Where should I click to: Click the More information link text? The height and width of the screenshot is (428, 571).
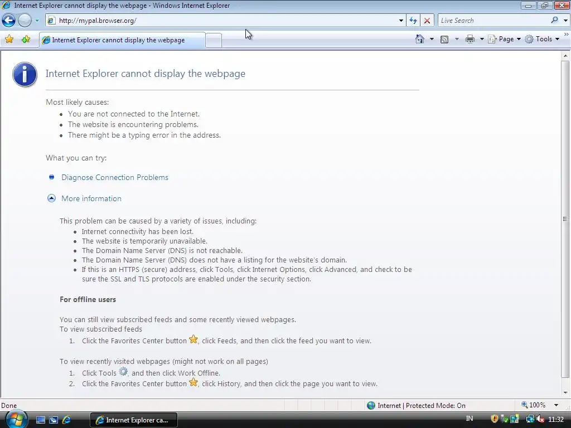pyautogui.click(x=91, y=198)
